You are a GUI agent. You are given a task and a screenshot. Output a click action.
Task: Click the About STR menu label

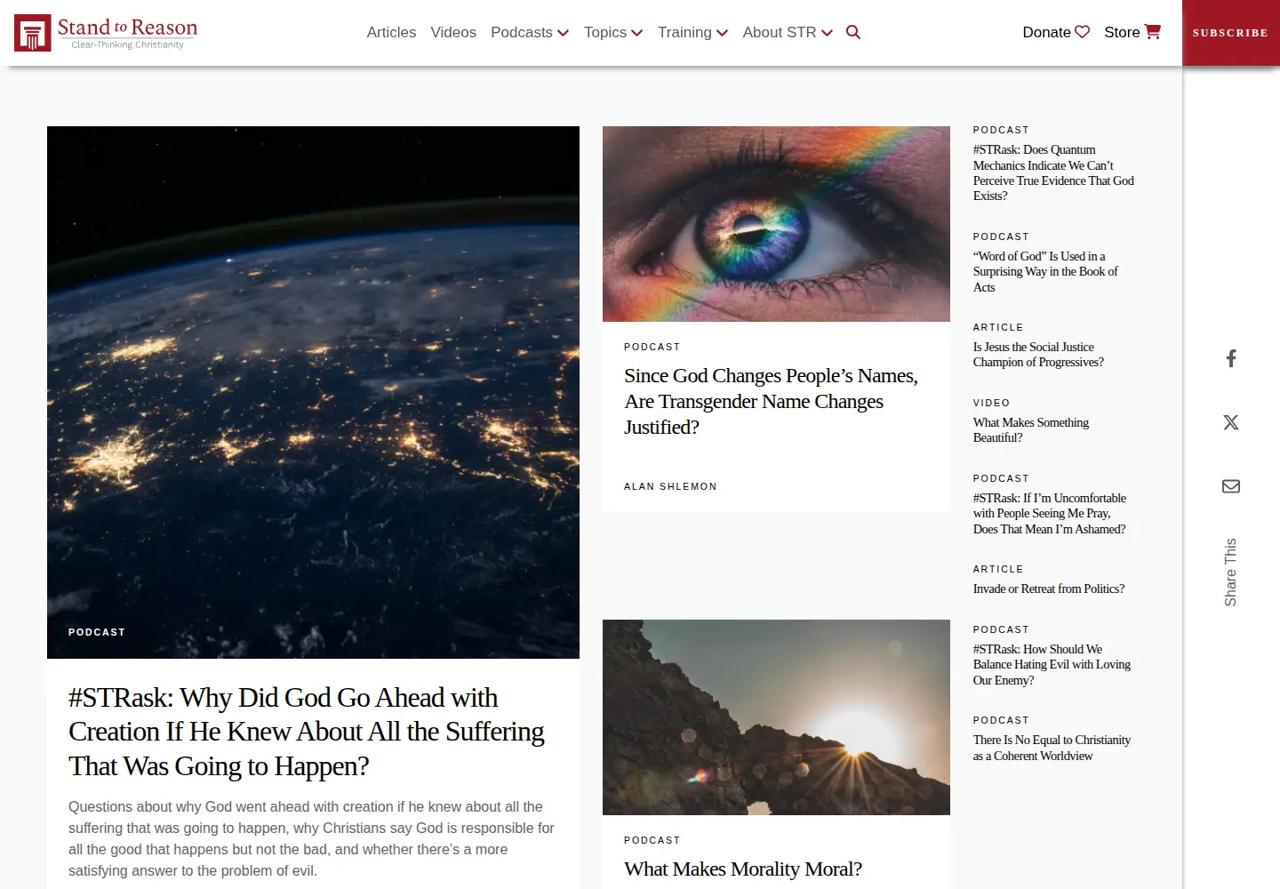(780, 32)
